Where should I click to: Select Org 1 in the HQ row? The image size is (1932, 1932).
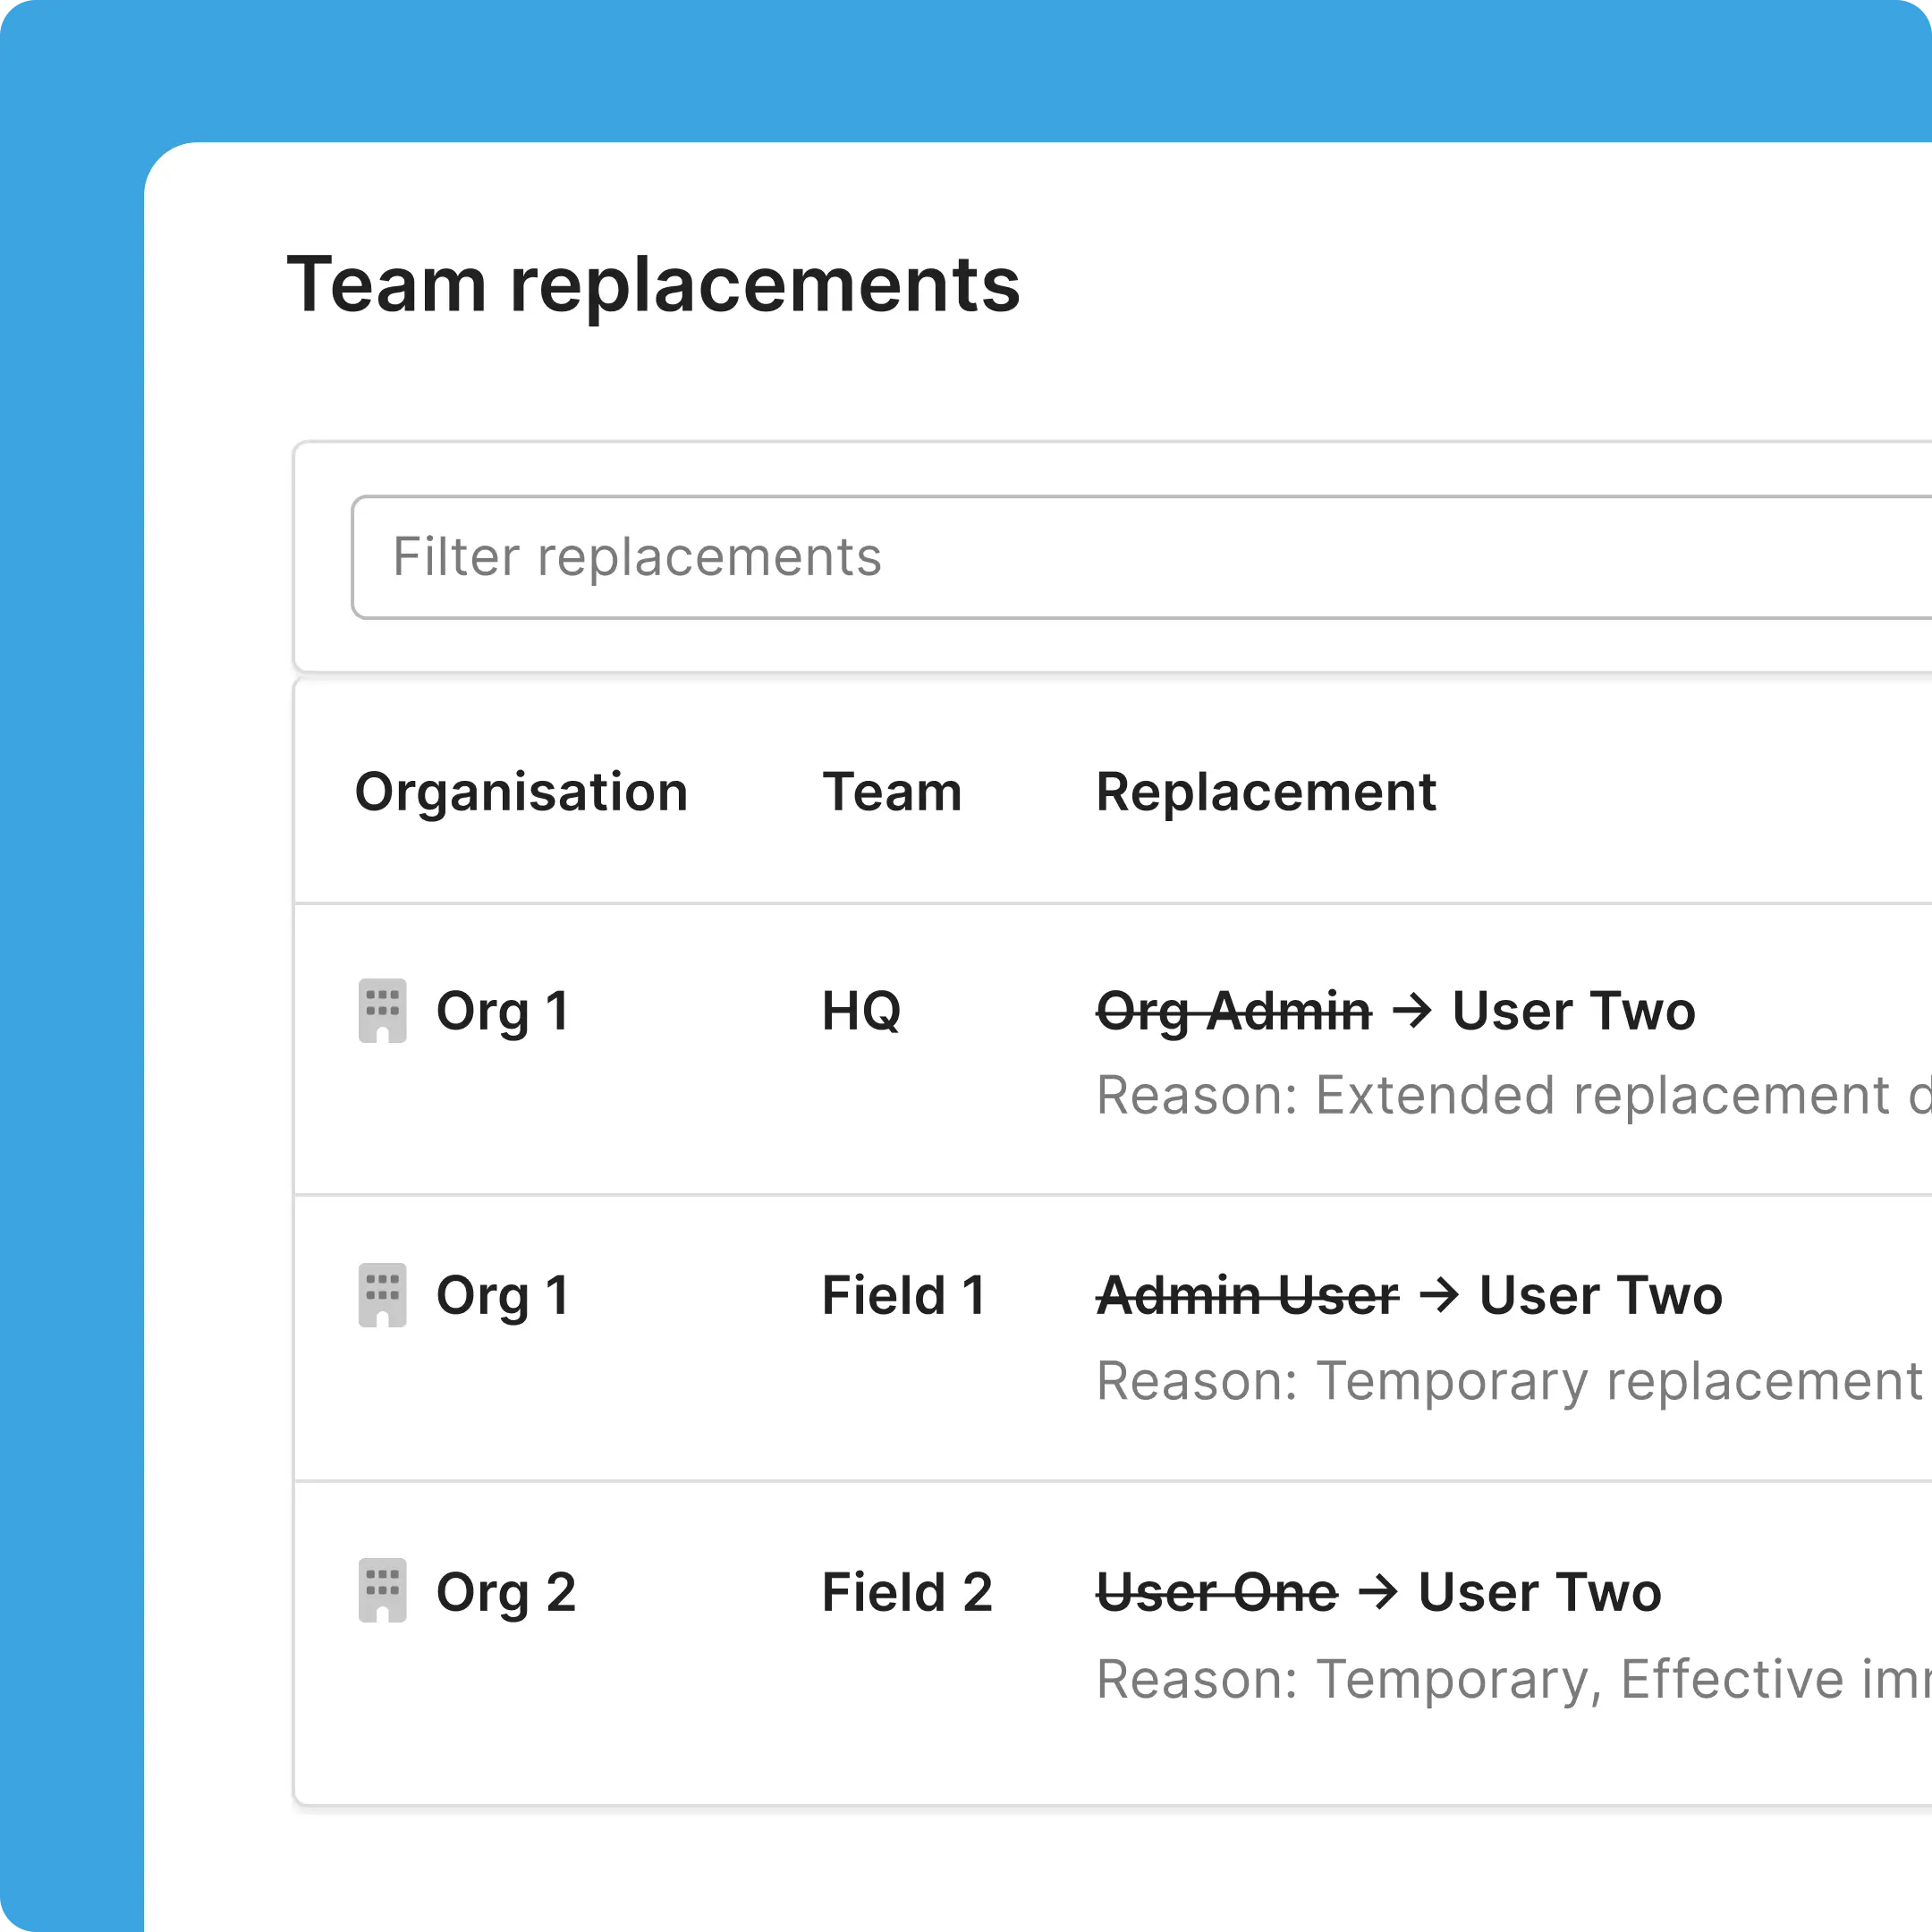(503, 1010)
